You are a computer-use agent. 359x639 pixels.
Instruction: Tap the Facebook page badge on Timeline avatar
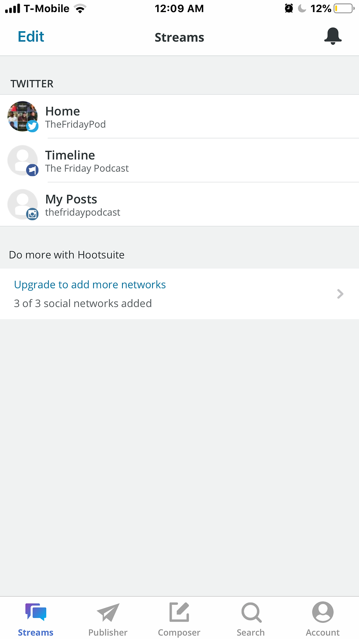coord(33,170)
